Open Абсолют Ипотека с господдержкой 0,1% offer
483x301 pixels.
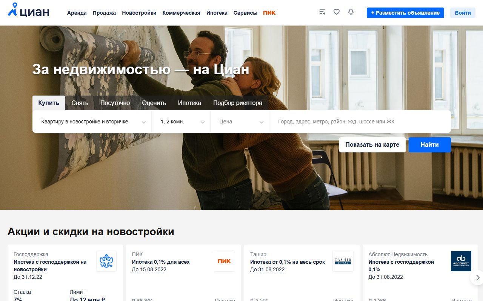click(x=401, y=266)
